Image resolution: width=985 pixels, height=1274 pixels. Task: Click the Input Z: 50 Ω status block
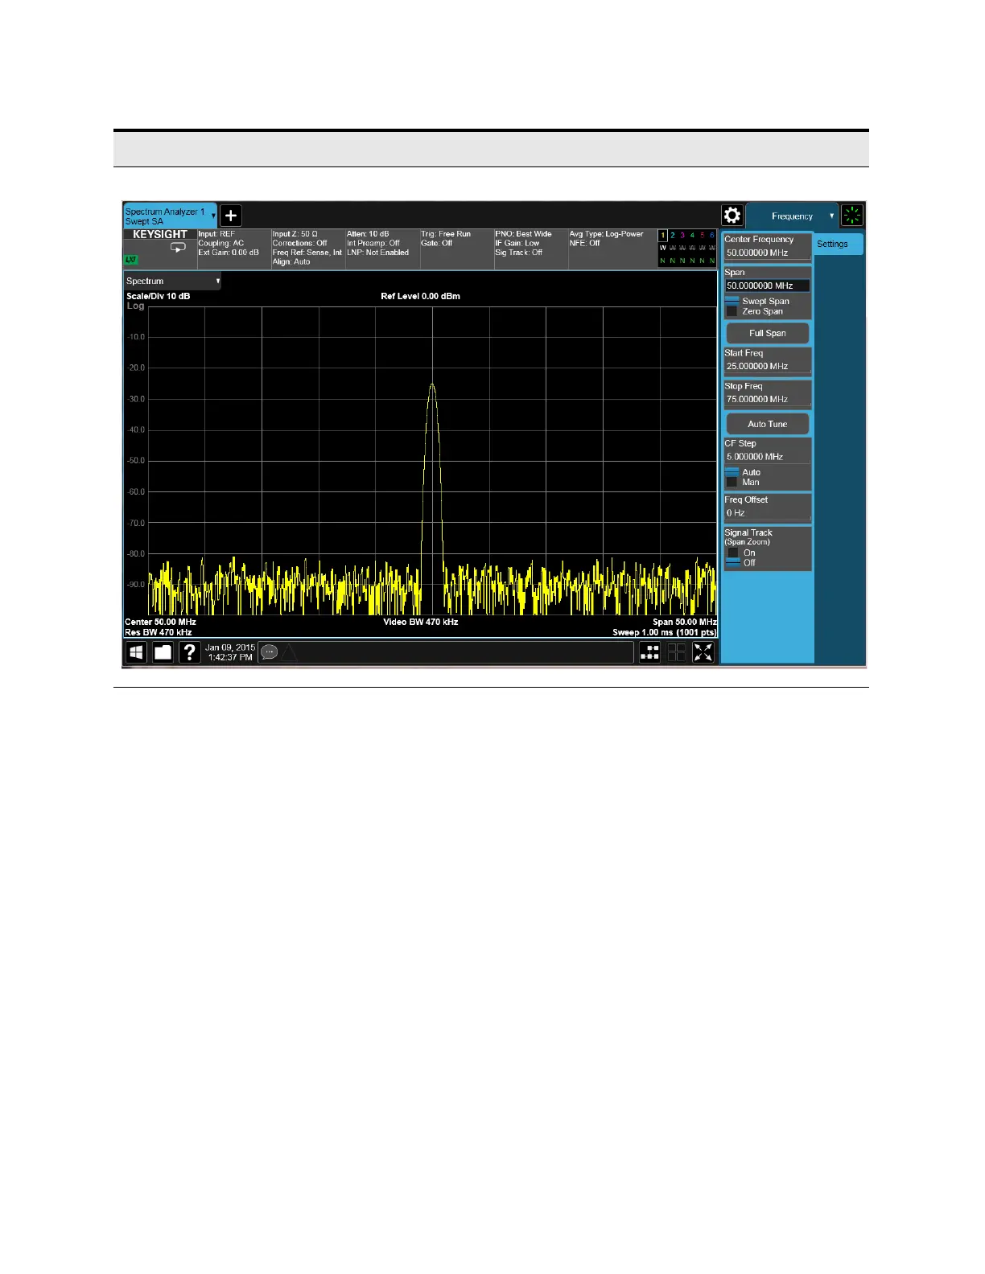click(307, 248)
